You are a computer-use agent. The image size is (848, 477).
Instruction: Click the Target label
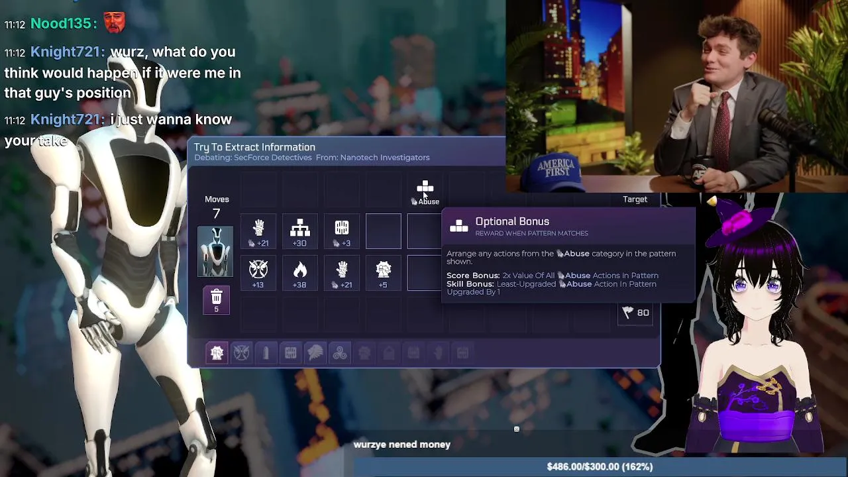(x=635, y=199)
